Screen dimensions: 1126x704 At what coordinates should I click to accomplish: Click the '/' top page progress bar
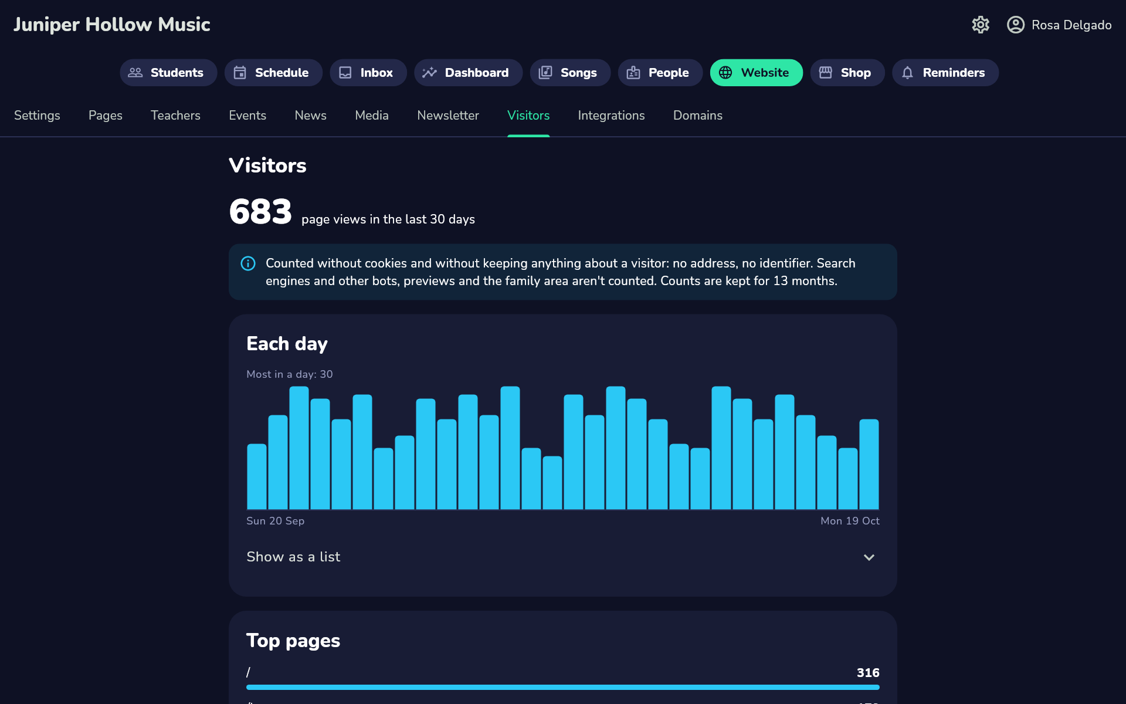pos(563,687)
